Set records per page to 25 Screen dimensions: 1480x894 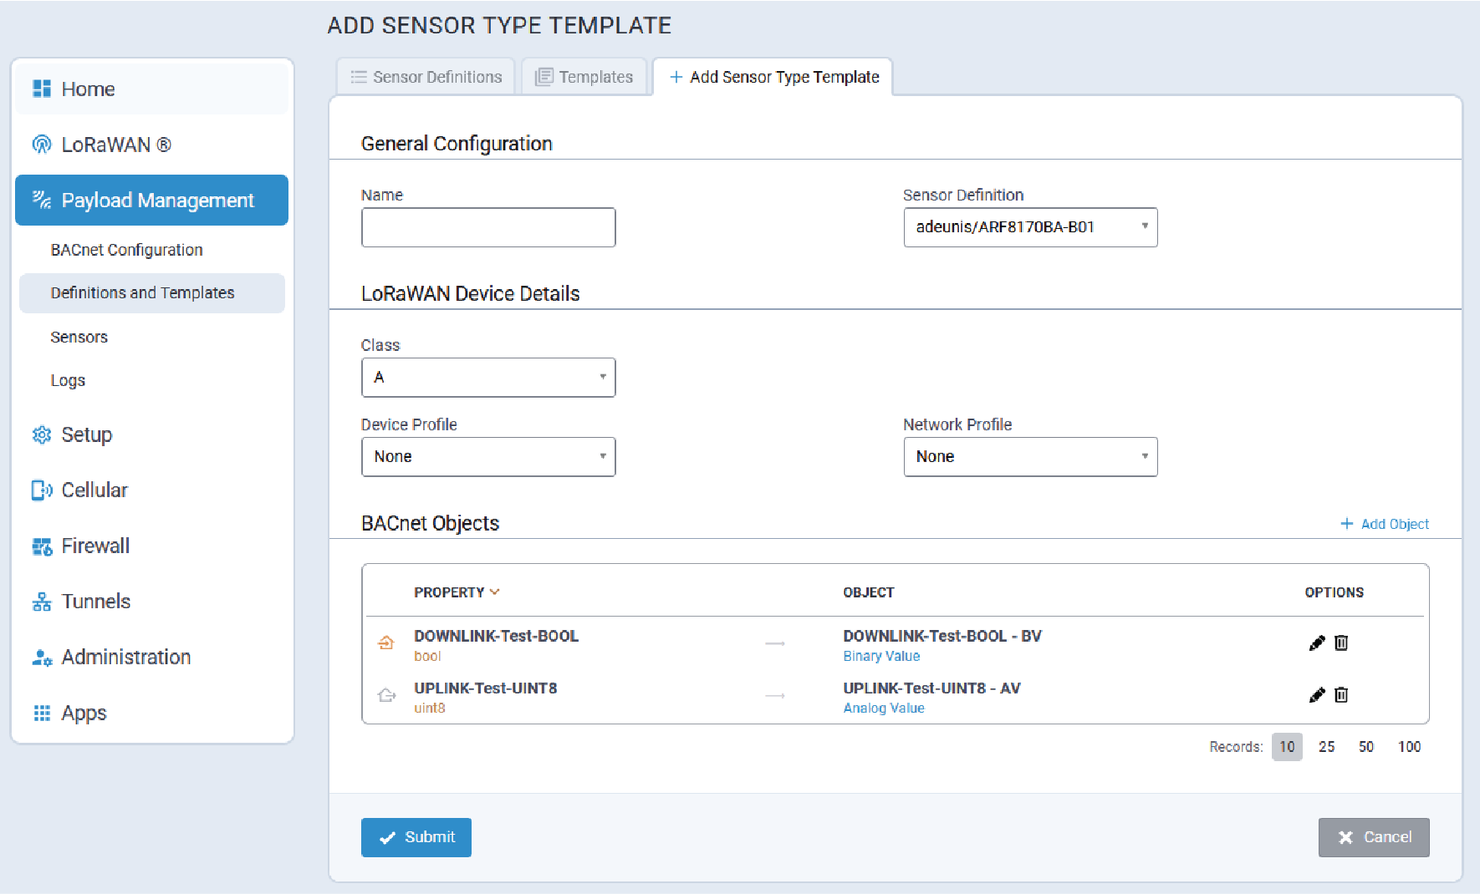tap(1326, 747)
